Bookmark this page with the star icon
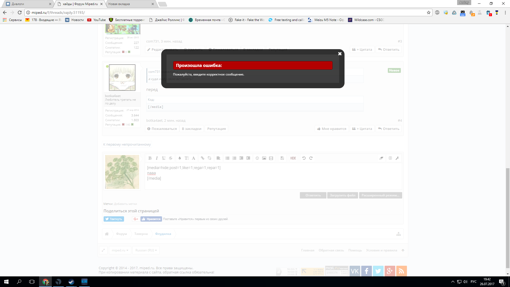The image size is (510, 287). (x=428, y=12)
